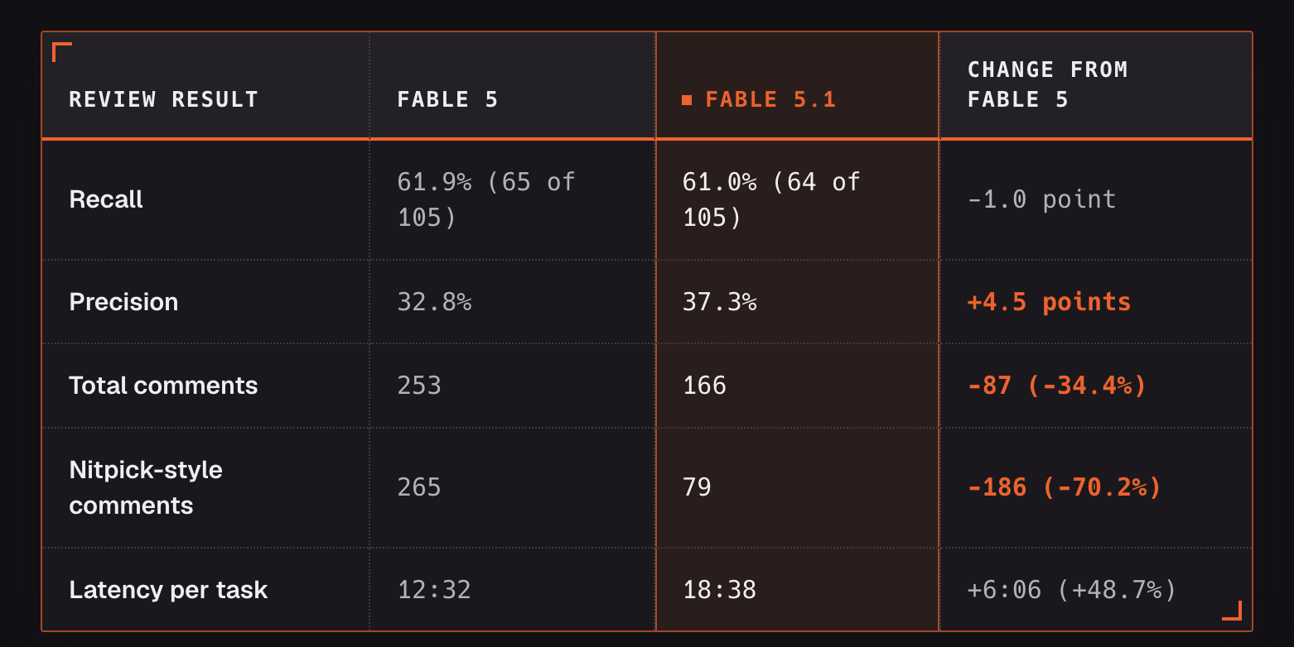Select the REVIEW RESULT column header

pos(164,99)
